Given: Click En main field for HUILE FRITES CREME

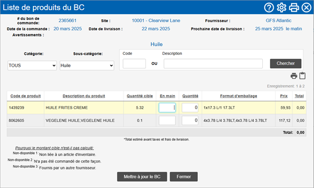Looking at the screenshot, I should [x=167, y=108].
